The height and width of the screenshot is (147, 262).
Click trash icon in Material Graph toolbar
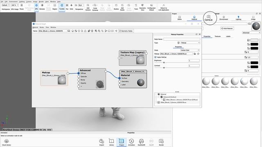(92, 31)
